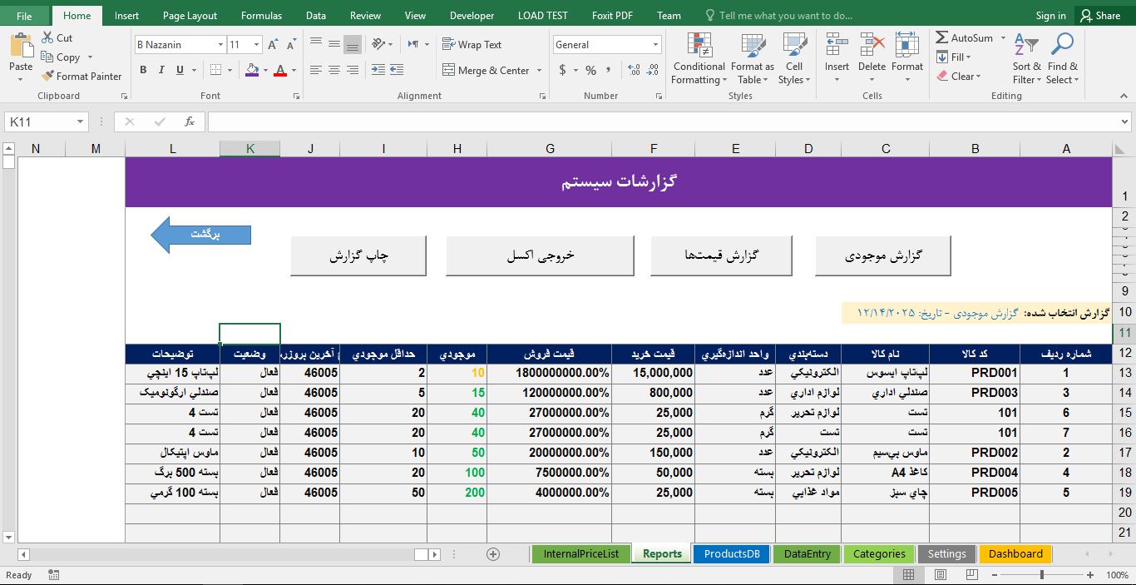1136x585 pixels.
Task: Open the General number format dropdown
Action: pos(654,44)
